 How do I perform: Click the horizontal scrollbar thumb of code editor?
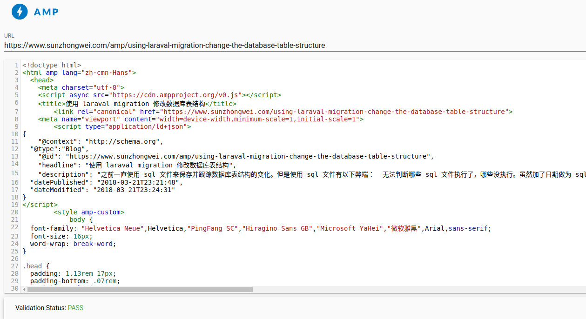[x=140, y=289]
